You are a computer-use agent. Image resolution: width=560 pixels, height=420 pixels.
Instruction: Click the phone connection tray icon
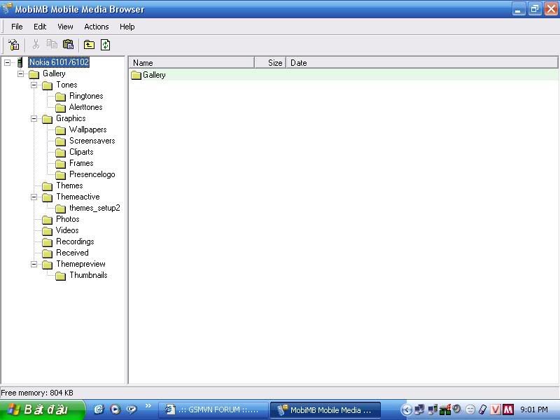pyautogui.click(x=433, y=409)
